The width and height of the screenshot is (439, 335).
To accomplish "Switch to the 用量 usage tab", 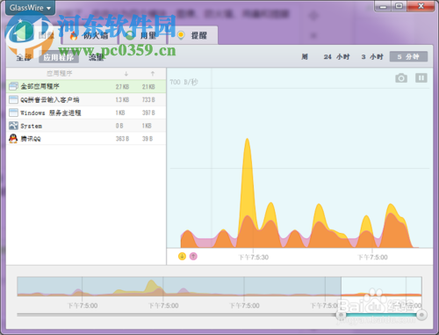I will [142, 36].
